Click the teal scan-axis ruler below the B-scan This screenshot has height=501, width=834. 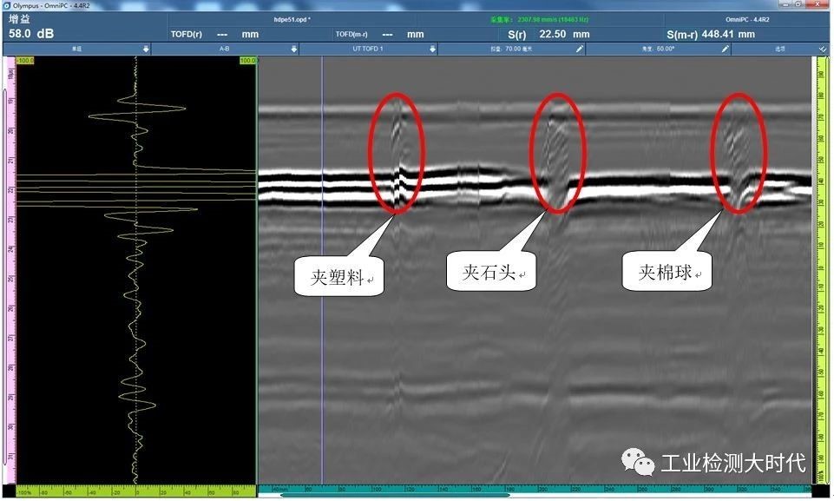coord(535,488)
